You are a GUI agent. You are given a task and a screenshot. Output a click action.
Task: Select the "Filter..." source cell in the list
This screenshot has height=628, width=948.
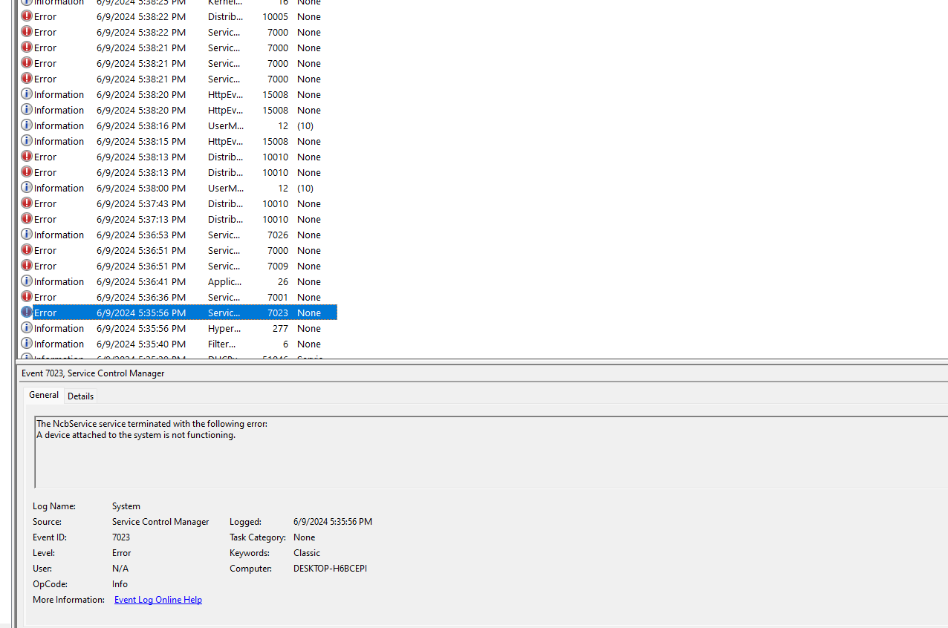point(222,344)
